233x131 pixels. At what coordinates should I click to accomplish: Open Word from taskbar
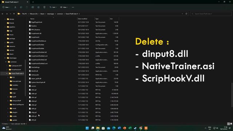(119, 128)
